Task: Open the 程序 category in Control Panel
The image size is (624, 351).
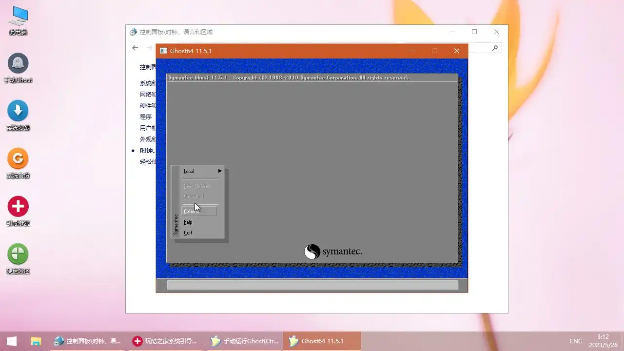Action: tap(146, 117)
